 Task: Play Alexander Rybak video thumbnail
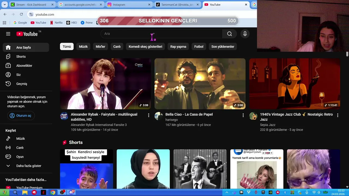106,84
